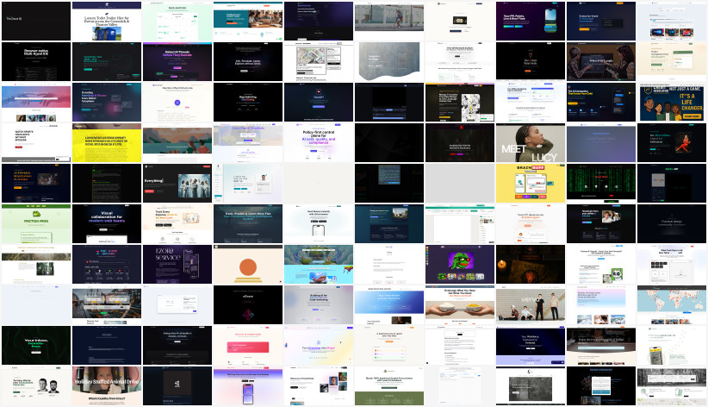Select the mint-green calendar page thumbnail
Viewport: 708px width, 407px height.
(x=177, y=22)
